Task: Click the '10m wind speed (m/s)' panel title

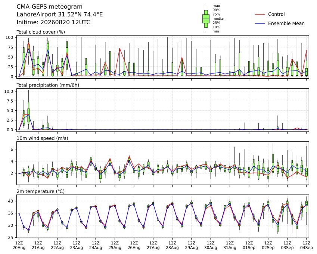Action: point(42,138)
